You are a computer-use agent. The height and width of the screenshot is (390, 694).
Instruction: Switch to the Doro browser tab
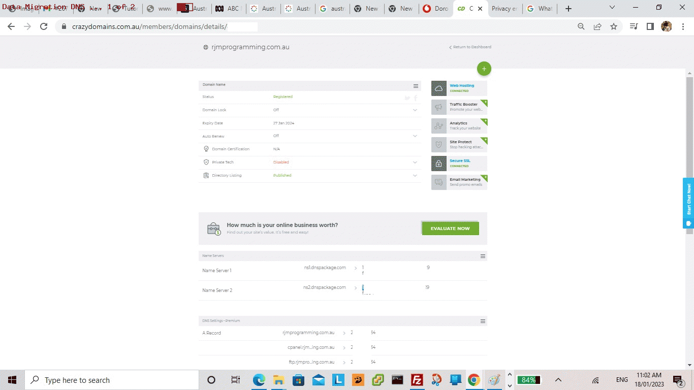pos(435,9)
